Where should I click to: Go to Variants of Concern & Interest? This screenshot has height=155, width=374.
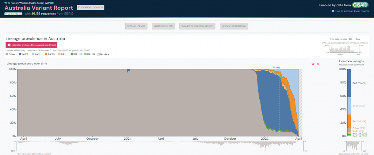pos(198,26)
